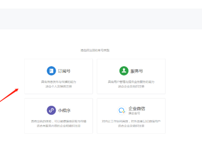Click the 原企业号 subtitle text

coord(134,113)
